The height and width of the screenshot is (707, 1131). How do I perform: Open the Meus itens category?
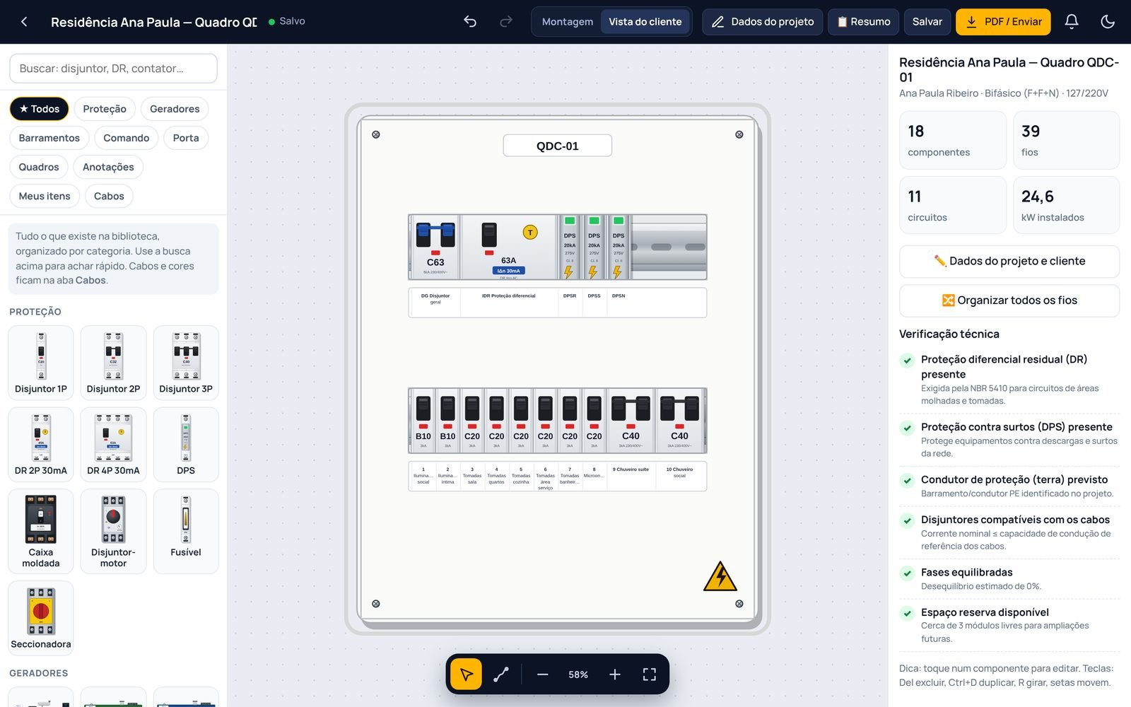tap(45, 196)
